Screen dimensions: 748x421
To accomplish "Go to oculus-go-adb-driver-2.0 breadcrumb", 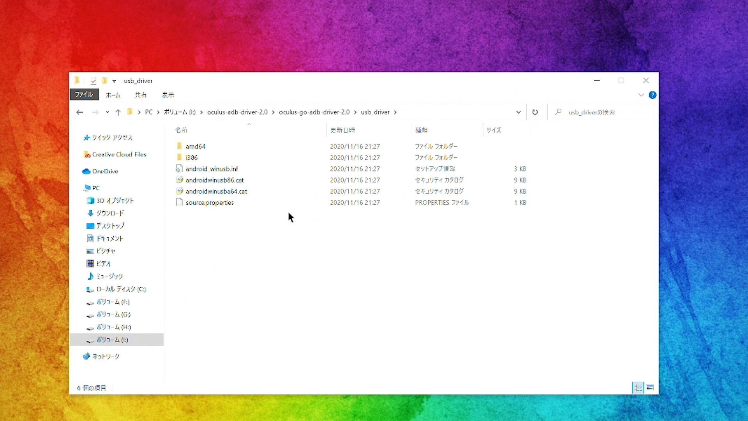I will tap(314, 112).
